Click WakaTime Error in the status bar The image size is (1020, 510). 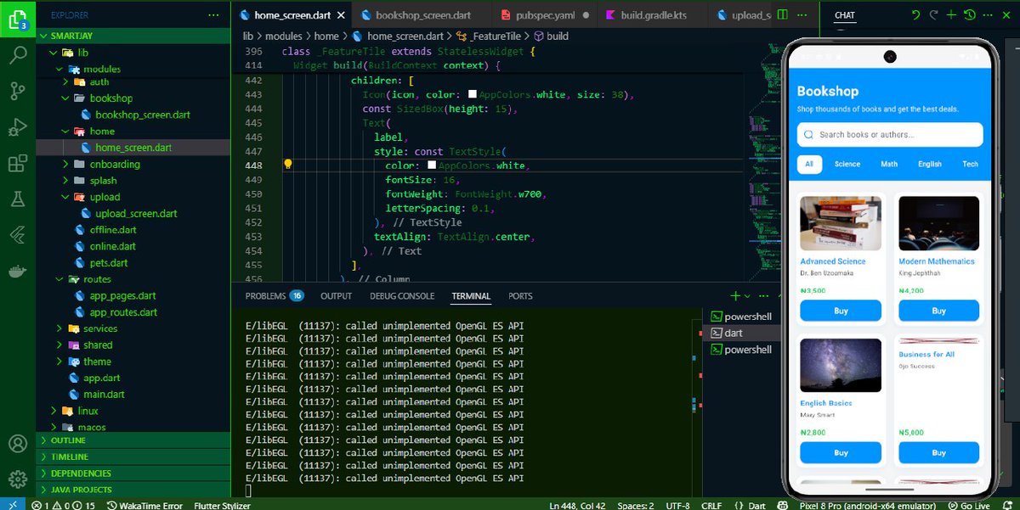pyautogui.click(x=144, y=505)
